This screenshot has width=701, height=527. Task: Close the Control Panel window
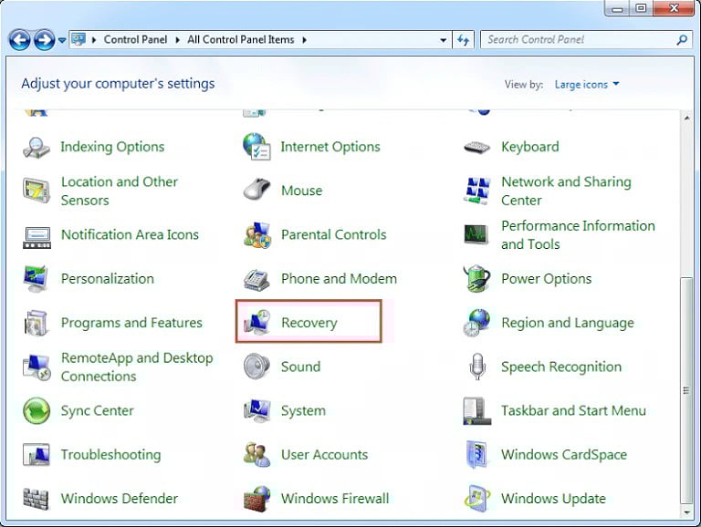point(674,8)
